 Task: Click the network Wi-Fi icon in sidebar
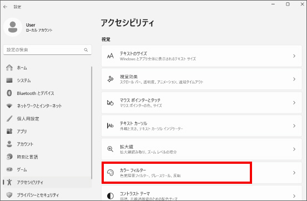[x=9, y=106]
